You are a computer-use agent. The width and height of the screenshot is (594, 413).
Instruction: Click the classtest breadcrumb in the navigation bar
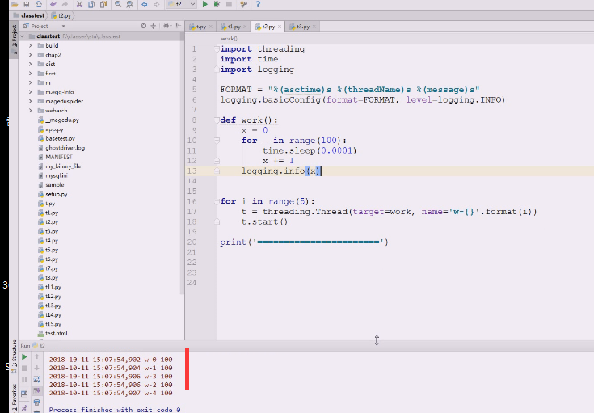point(29,15)
